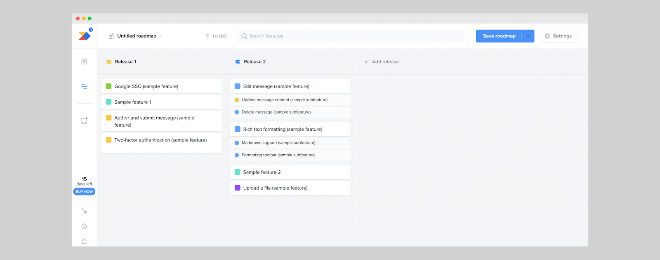660x260 pixels.
Task: Click the Save roadmap button
Action: [499, 36]
